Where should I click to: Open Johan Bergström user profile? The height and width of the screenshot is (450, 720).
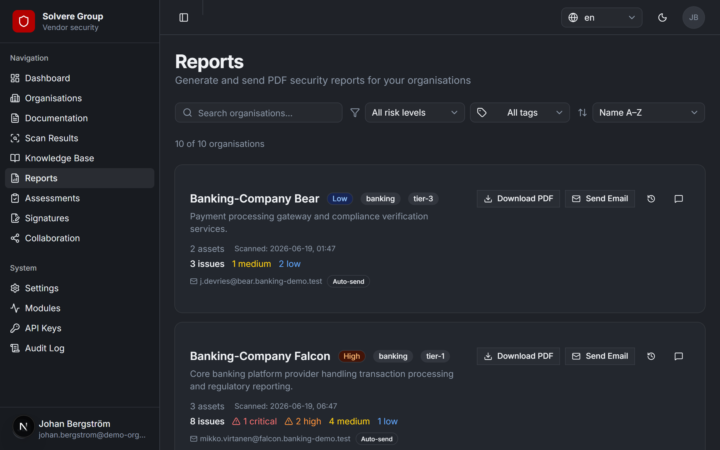[80, 429]
